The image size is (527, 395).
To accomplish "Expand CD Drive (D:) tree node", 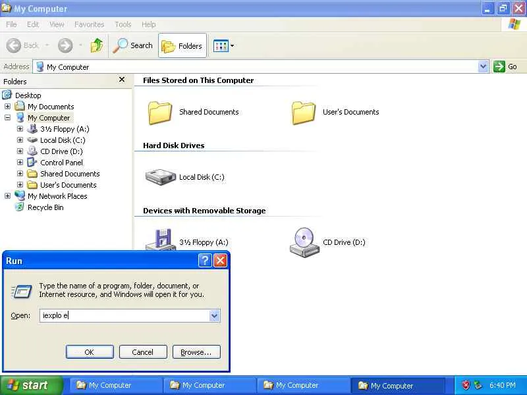I will pos(20,151).
